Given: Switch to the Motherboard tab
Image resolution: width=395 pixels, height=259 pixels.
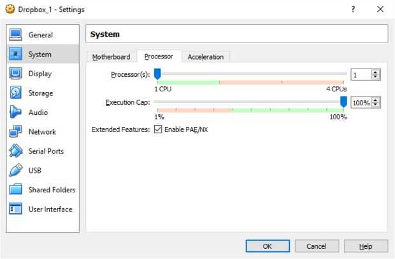Looking at the screenshot, I should pyautogui.click(x=111, y=57).
